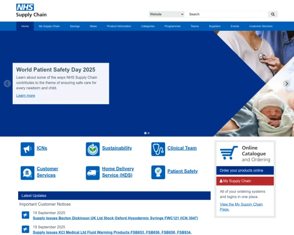The width and height of the screenshot is (294, 235).
Task: Open the News menu item
Action: tap(93, 26)
